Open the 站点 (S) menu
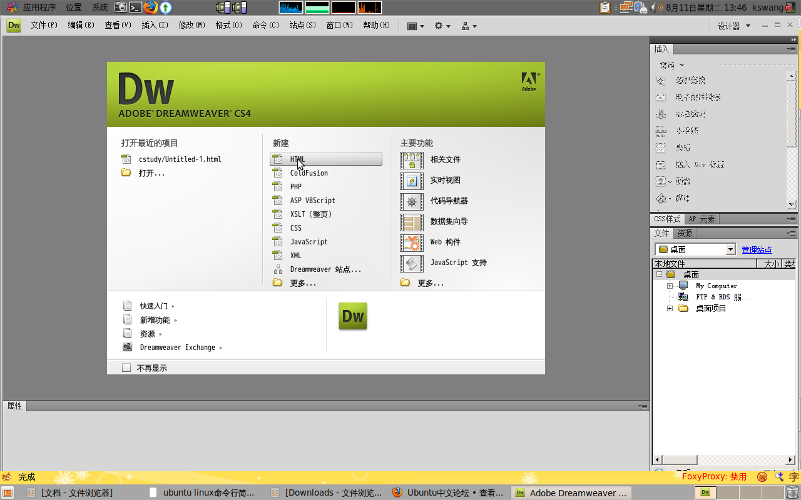The width and height of the screenshot is (801, 500). pos(303,26)
